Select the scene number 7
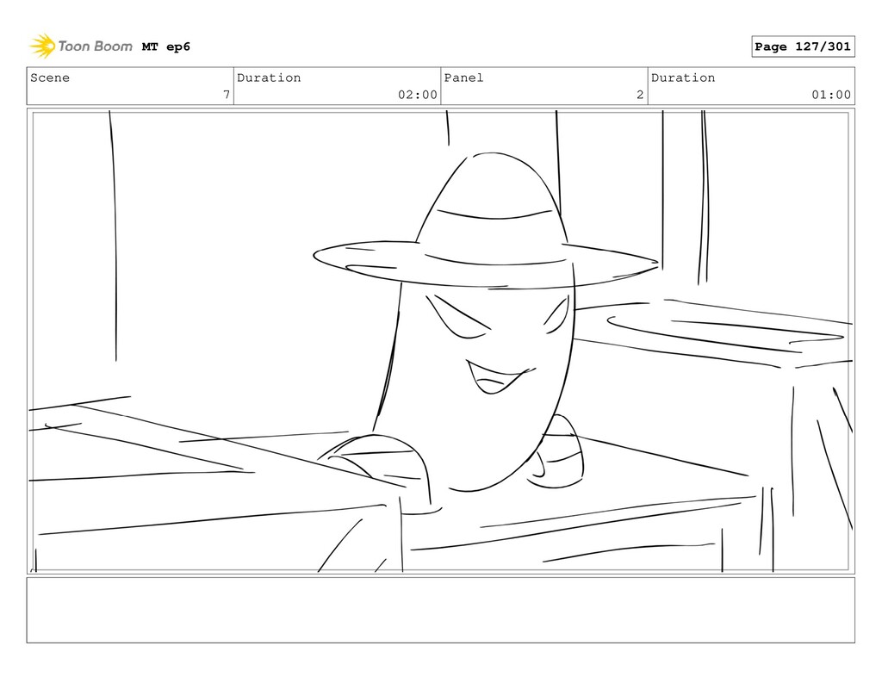The image size is (882, 683). click(x=227, y=95)
